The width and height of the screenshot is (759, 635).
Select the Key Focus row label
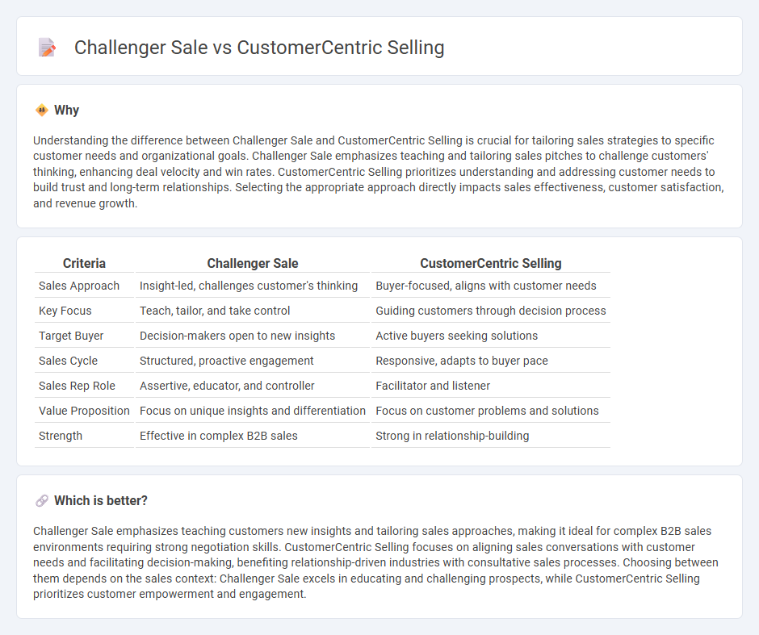pyautogui.click(x=65, y=311)
